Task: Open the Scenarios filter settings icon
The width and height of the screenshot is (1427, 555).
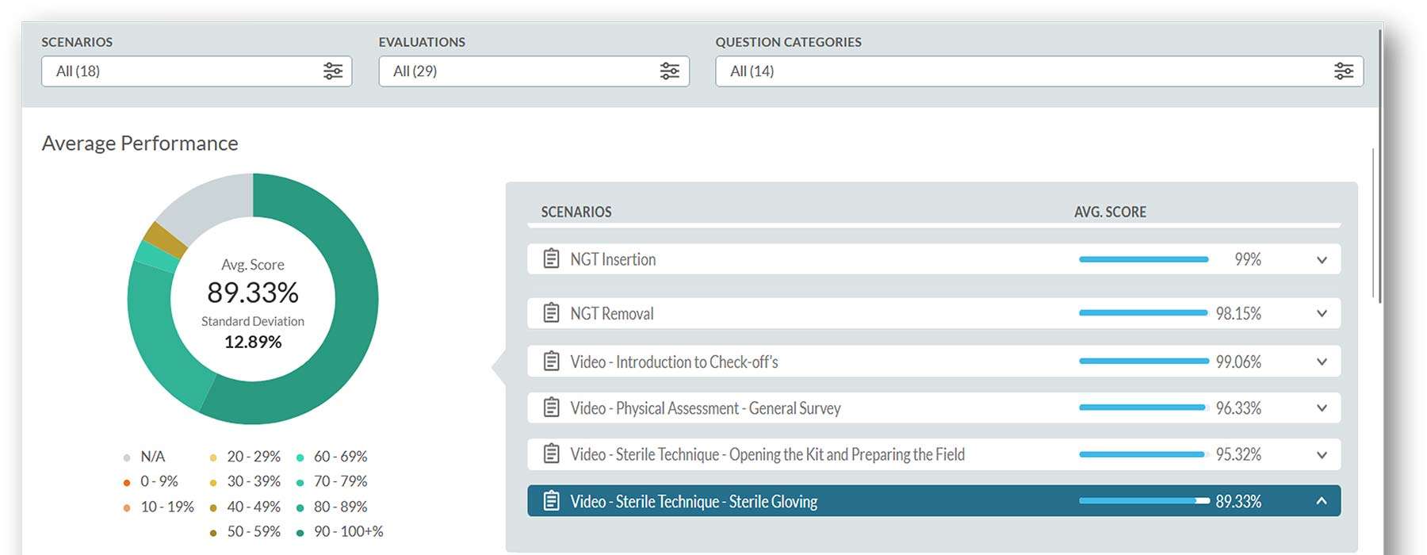Action: pyautogui.click(x=333, y=71)
